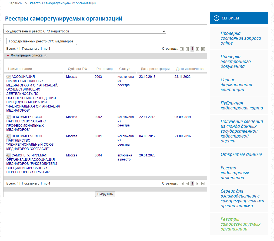
Task: Click Москва in registry 0004 row
Action: 72,155
